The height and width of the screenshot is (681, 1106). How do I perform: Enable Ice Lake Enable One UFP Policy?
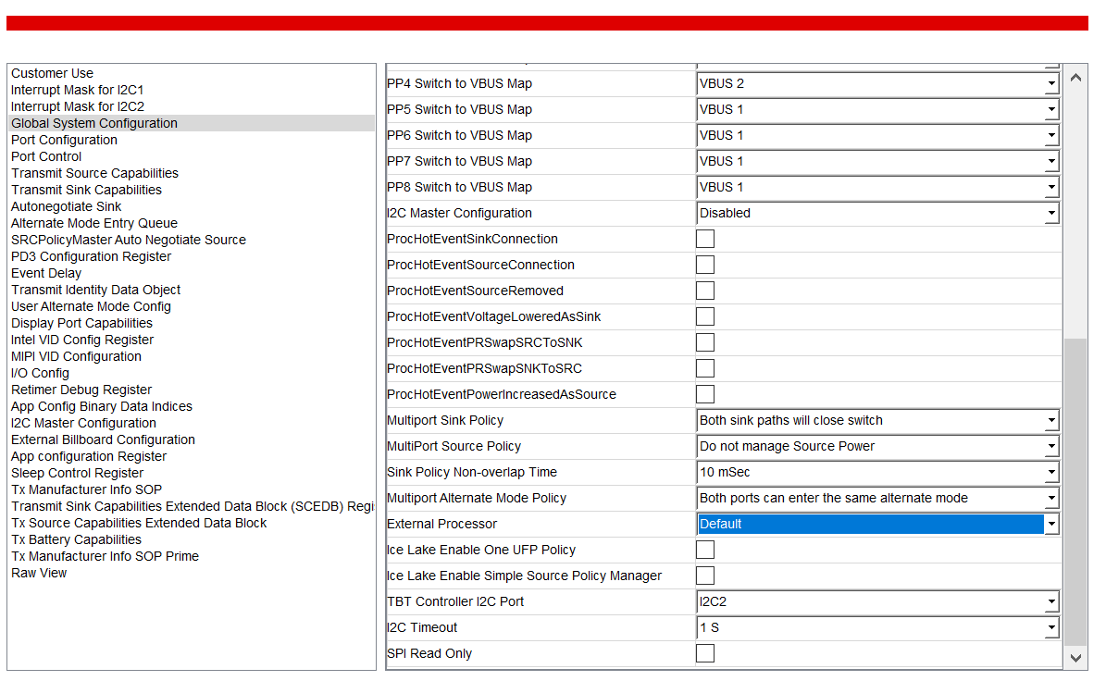click(x=704, y=550)
